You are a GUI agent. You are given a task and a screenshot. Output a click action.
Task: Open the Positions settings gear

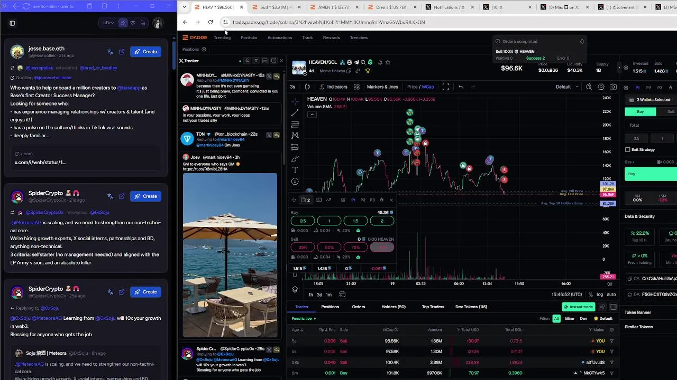(x=204, y=50)
